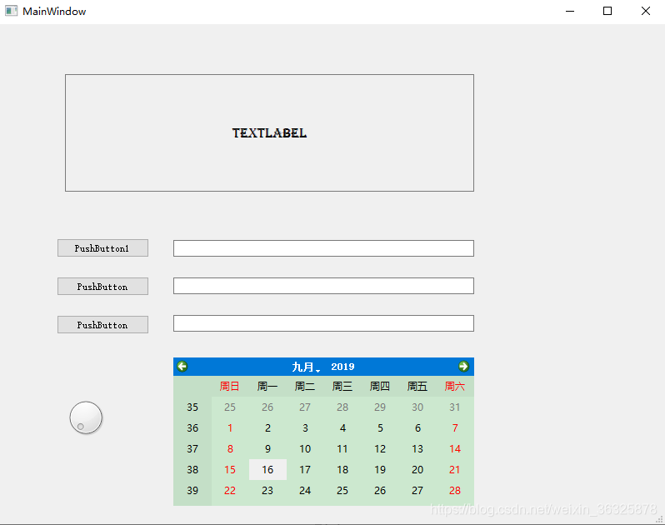Image resolution: width=665 pixels, height=525 pixels.
Task: Click the PushButton1 button
Action: [102, 248]
